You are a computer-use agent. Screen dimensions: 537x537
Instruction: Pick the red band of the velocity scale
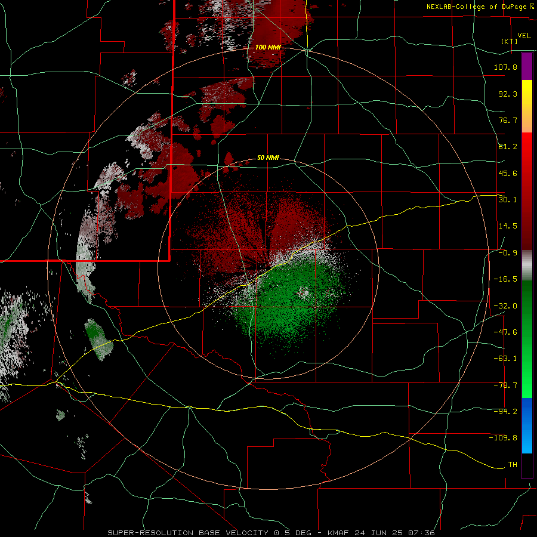pyautogui.click(x=527, y=191)
